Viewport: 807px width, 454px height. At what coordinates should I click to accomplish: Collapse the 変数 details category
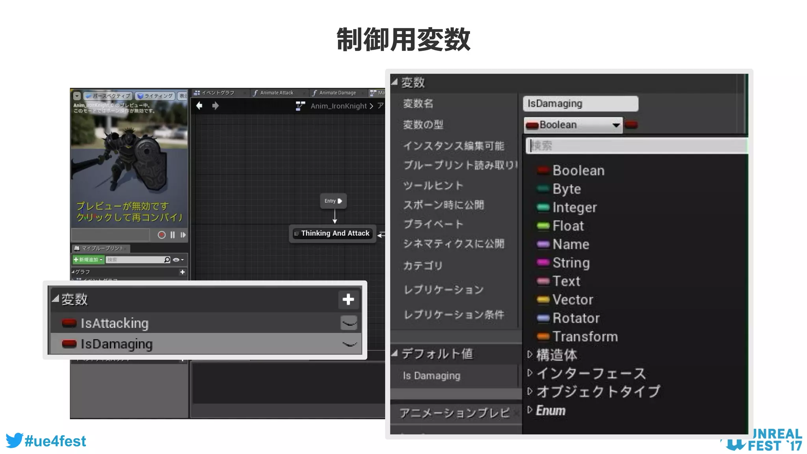[x=394, y=82]
